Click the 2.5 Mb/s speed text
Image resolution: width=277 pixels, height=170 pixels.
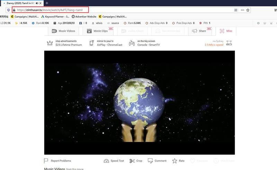(x=214, y=45)
